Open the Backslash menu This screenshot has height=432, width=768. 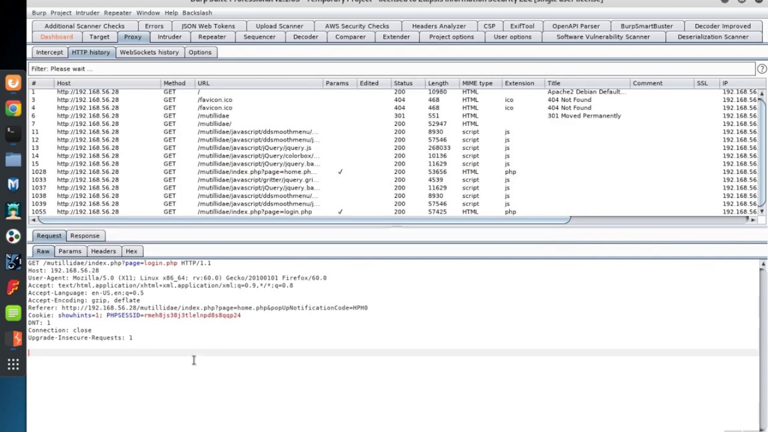[x=197, y=13]
